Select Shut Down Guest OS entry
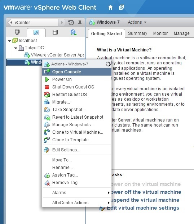This screenshot has height=224, width=194. click(x=77, y=87)
